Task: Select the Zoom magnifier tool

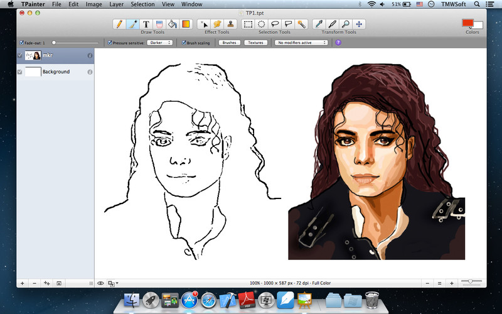Action: click(x=346, y=24)
